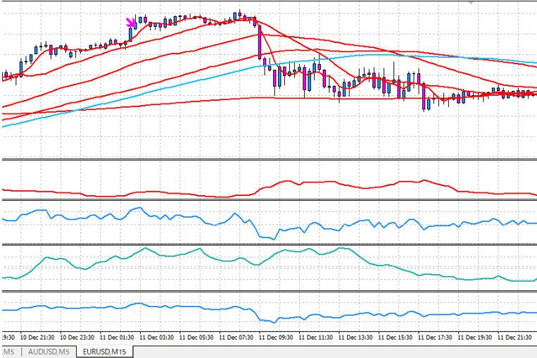The height and width of the screenshot is (358, 537).
Task: Click the '11 Dec 03:30' time label
Action: (x=156, y=338)
